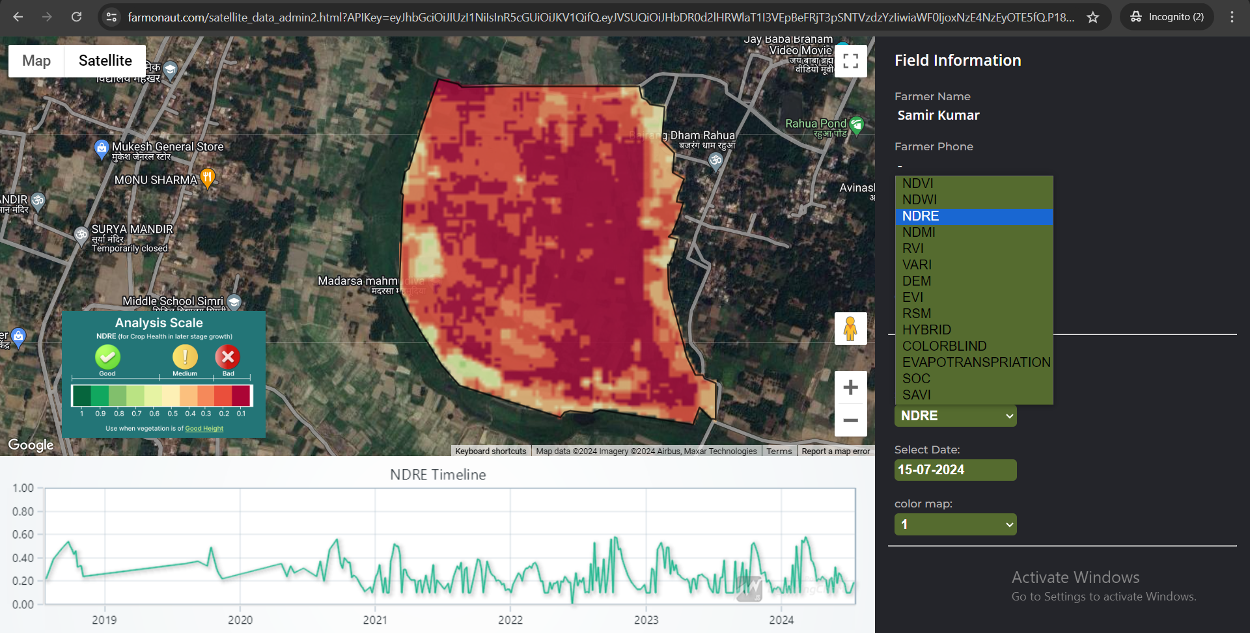Choose NDMI from the index list
The height and width of the screenshot is (633, 1250).
(x=974, y=232)
